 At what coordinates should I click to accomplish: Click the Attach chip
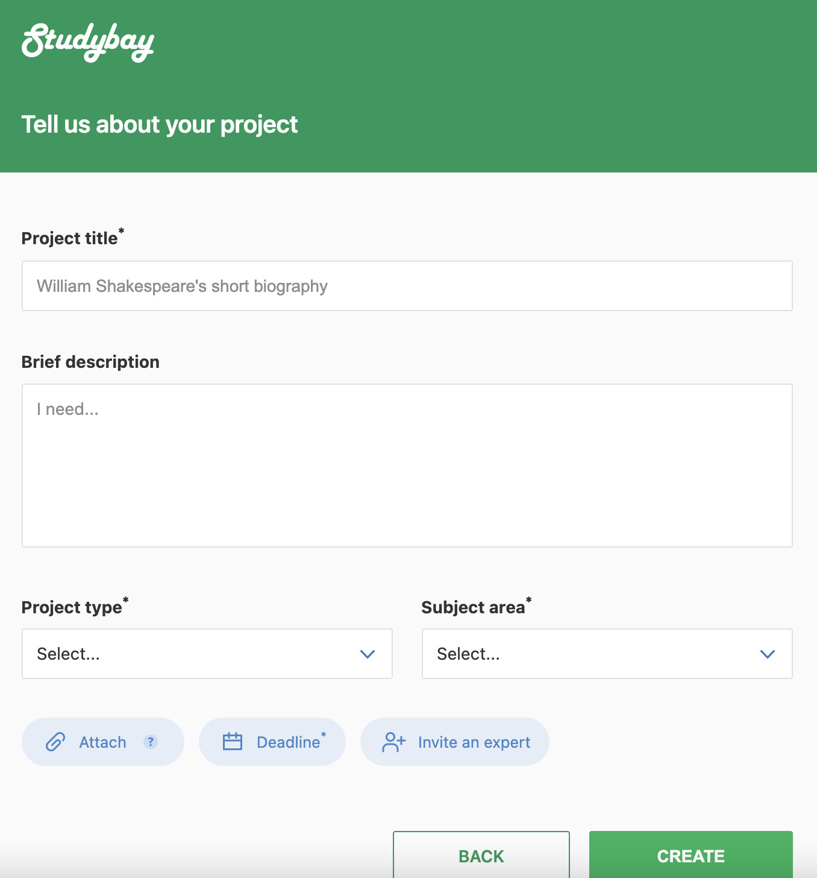pyautogui.click(x=102, y=742)
